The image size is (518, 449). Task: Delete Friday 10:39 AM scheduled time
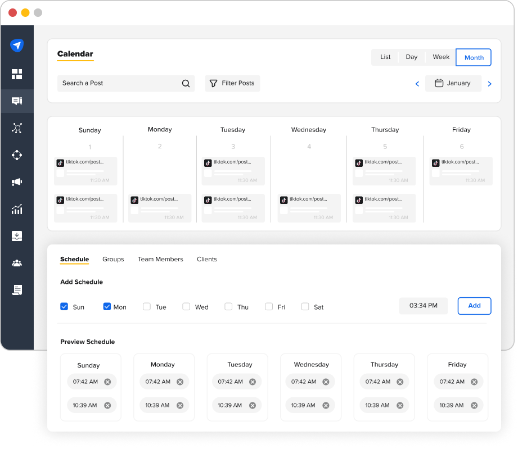474,405
